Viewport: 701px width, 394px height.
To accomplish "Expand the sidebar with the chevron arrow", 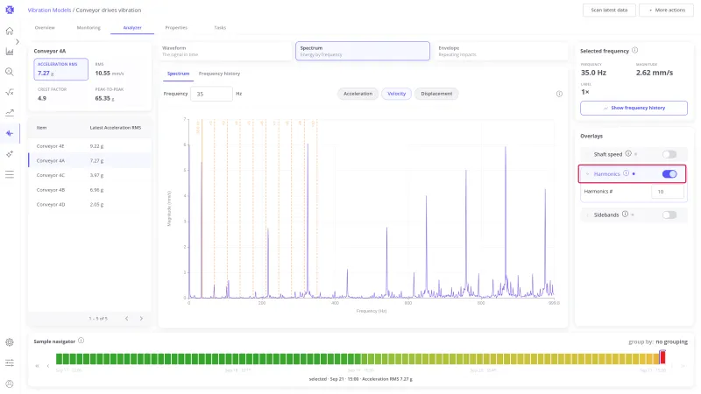I will coord(18,41).
